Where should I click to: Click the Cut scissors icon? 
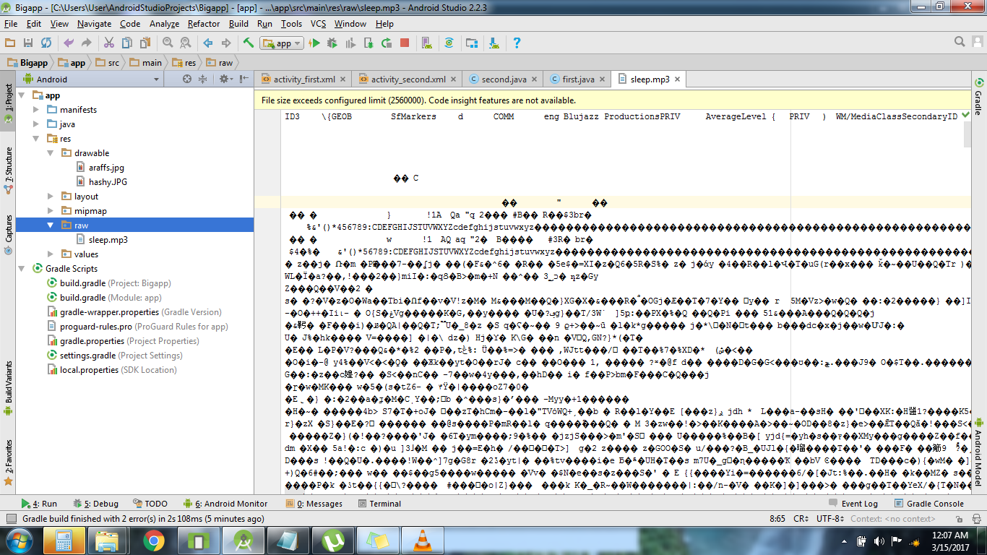coord(109,43)
